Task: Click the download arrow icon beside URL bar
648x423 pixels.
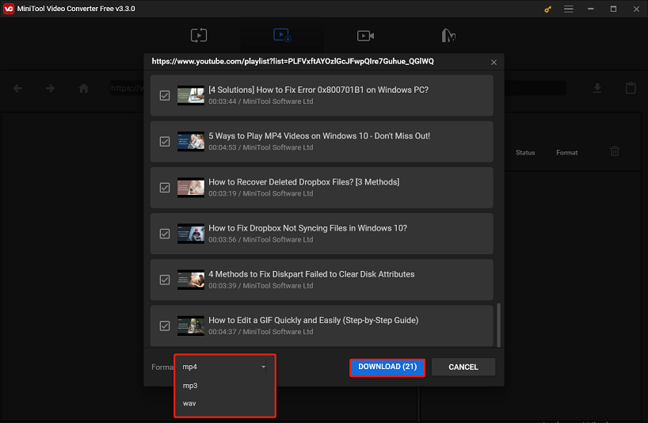Action: pos(597,88)
